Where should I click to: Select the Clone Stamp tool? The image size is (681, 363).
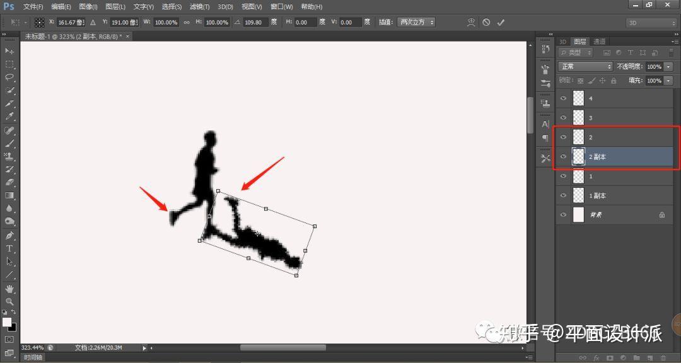pos(9,156)
